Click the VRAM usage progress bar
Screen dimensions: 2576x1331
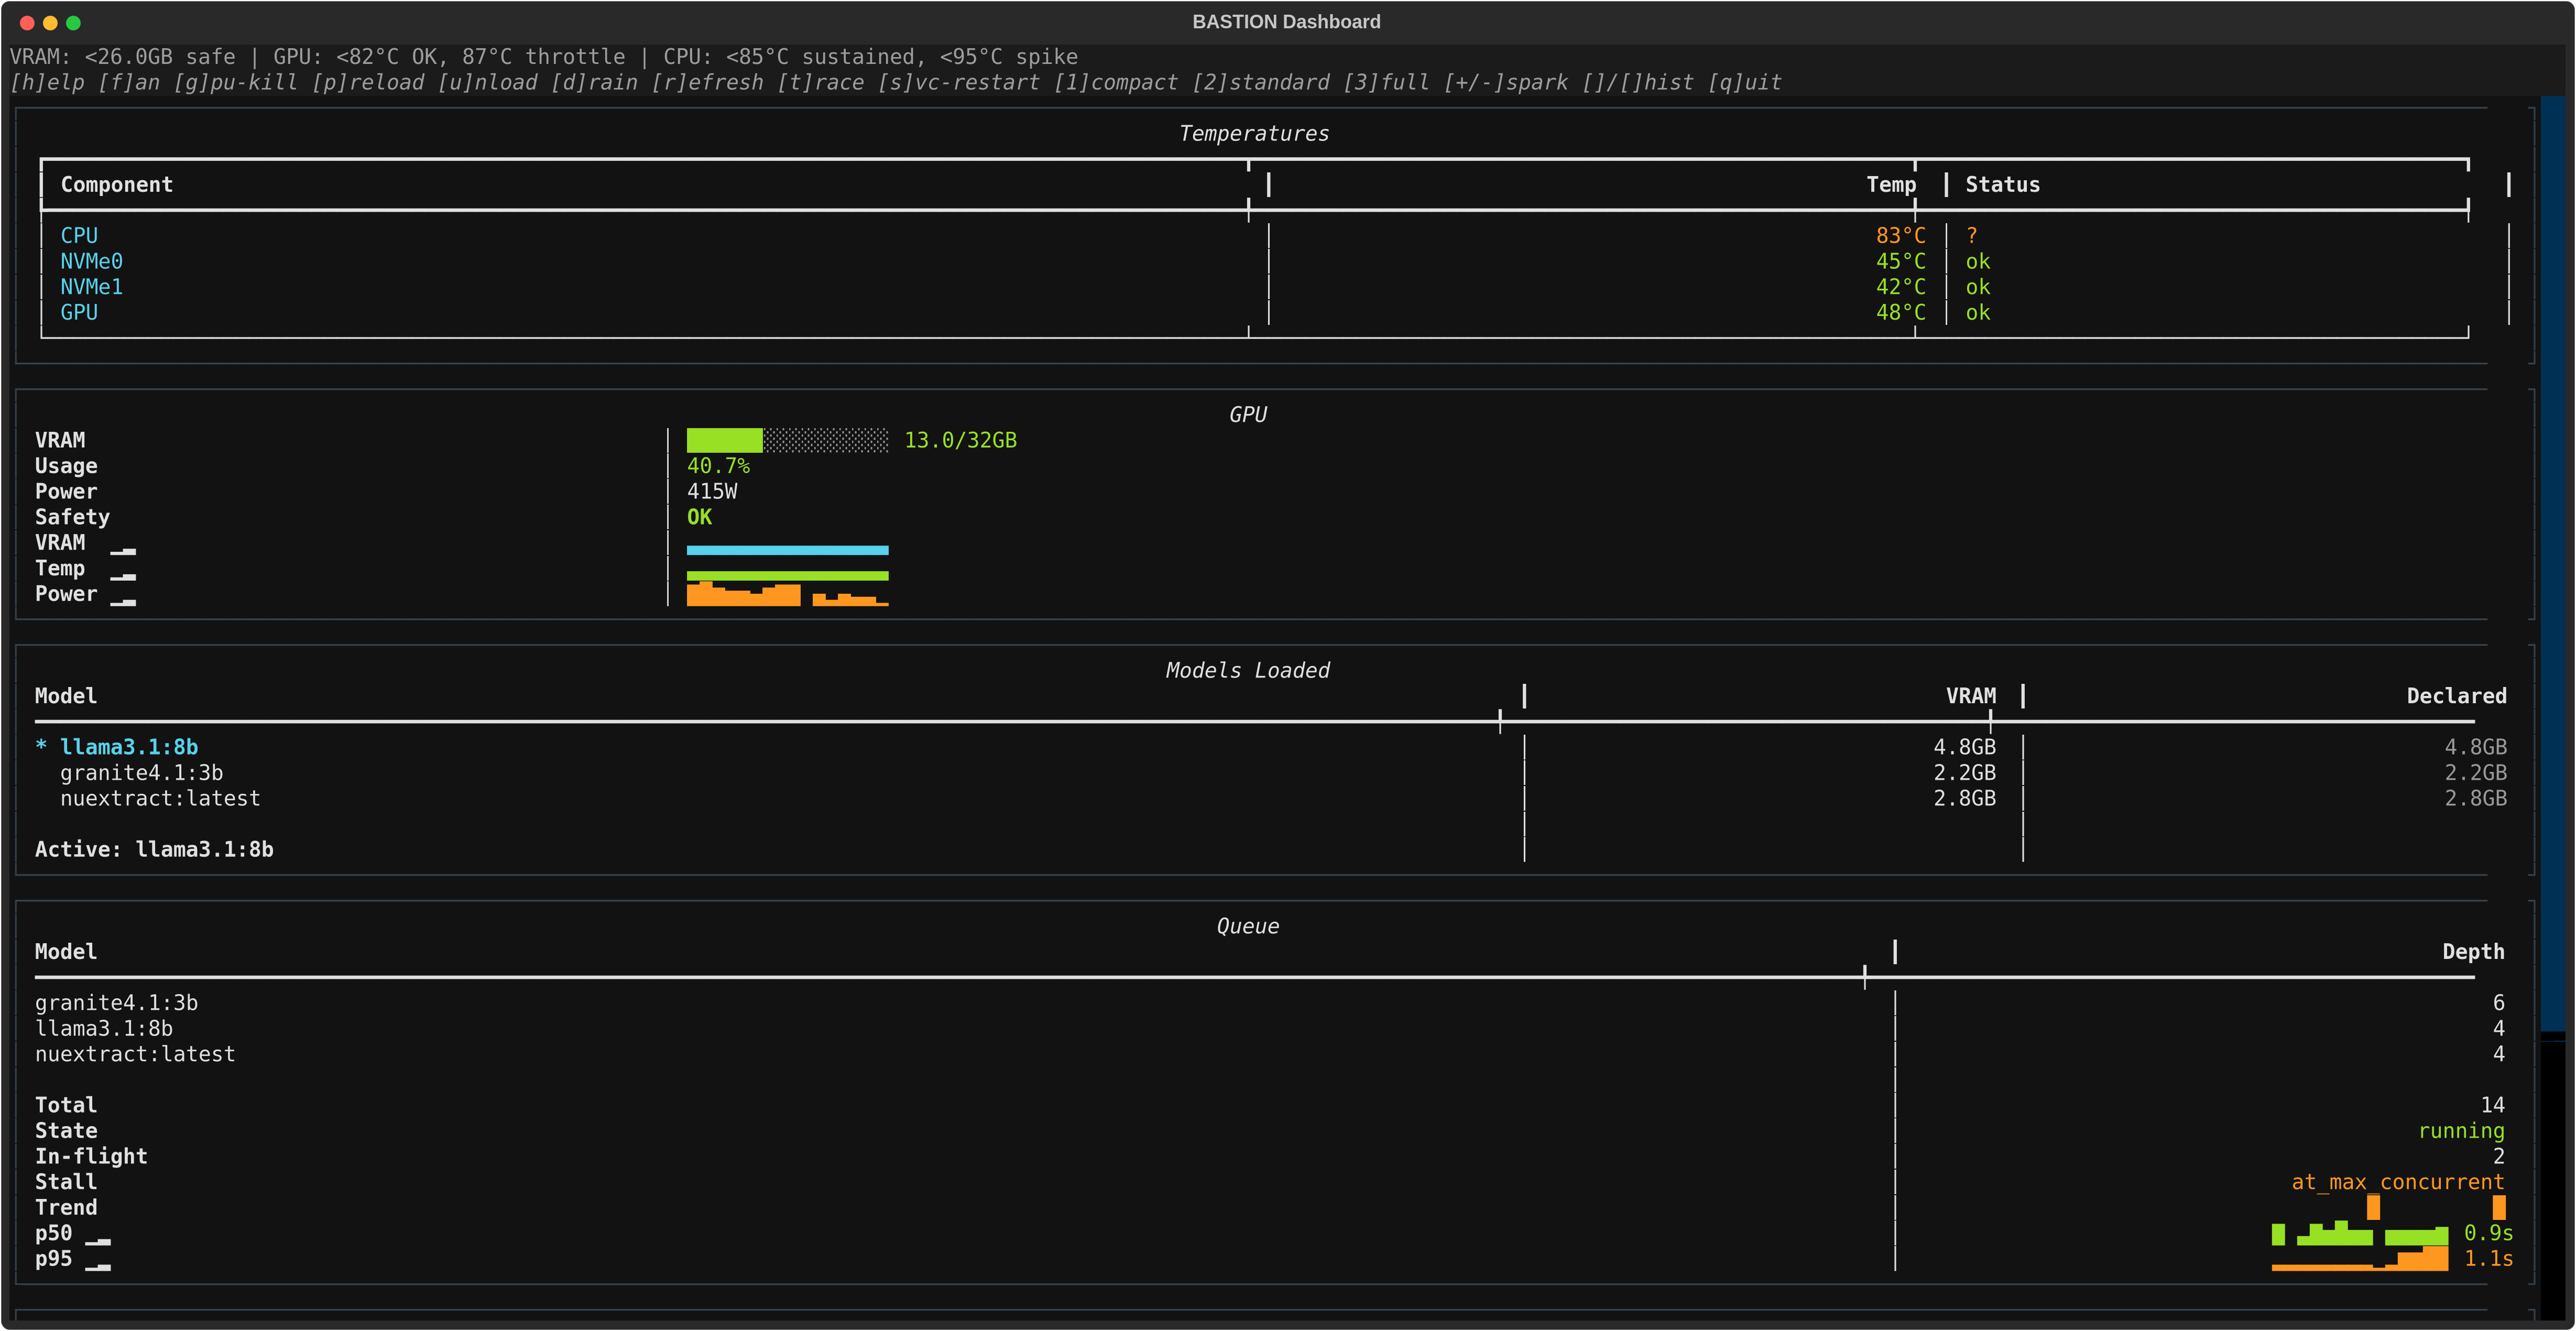(x=787, y=440)
